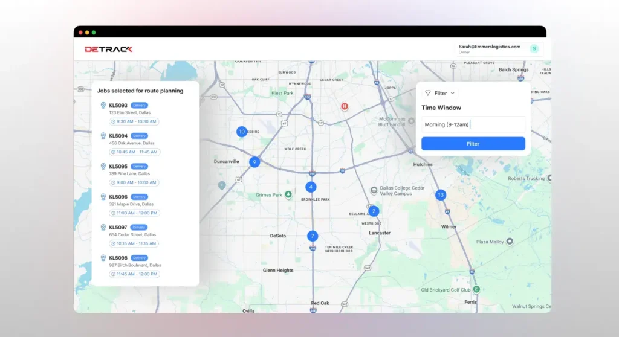Click the Delivery badge for KL5093
Viewport: 619px width, 337px height.
pos(139,105)
